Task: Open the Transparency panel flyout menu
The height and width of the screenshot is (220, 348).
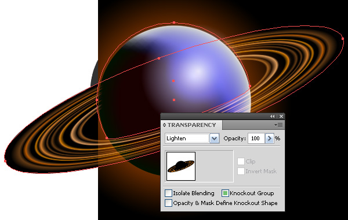Action: tap(279, 125)
